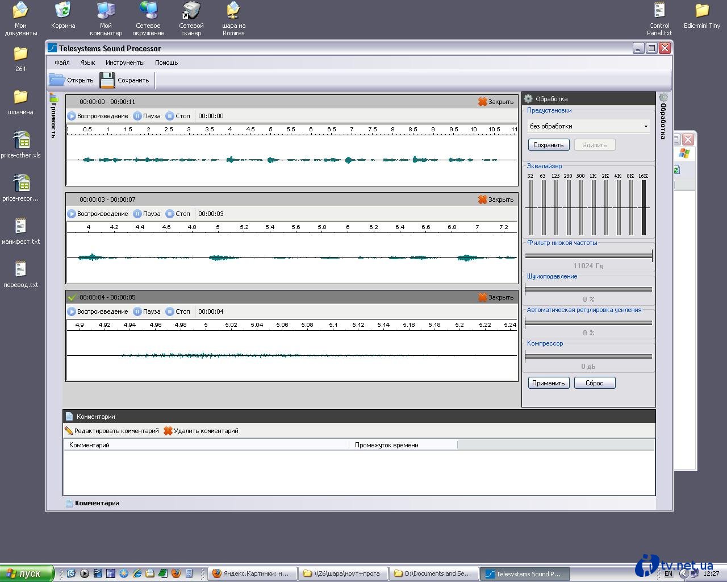
Task: Sort by Промежуток времени column header
Action: click(403, 445)
